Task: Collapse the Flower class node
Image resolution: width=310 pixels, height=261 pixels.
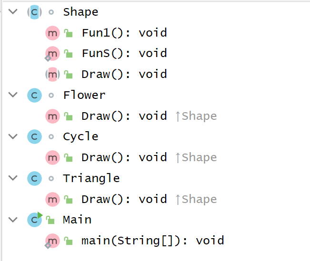Action: [x=13, y=95]
